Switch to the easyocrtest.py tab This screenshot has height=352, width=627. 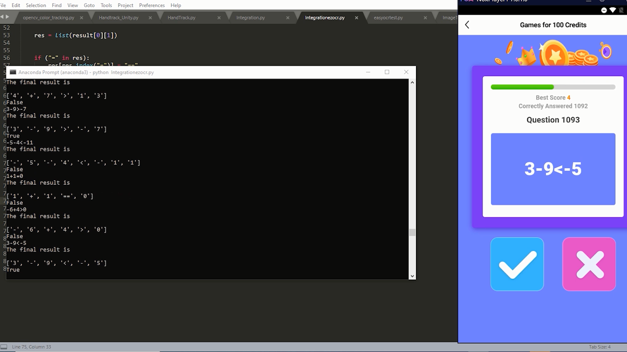[388, 18]
